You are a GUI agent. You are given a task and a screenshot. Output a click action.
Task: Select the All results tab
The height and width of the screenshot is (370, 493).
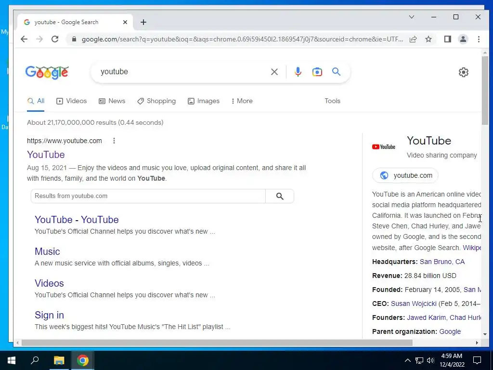(36, 101)
